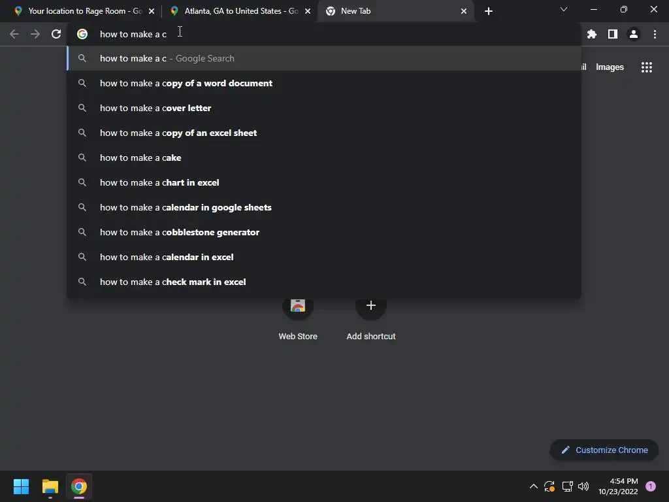Click the Chrome taskbar icon
The height and width of the screenshot is (502, 669).
click(x=79, y=486)
